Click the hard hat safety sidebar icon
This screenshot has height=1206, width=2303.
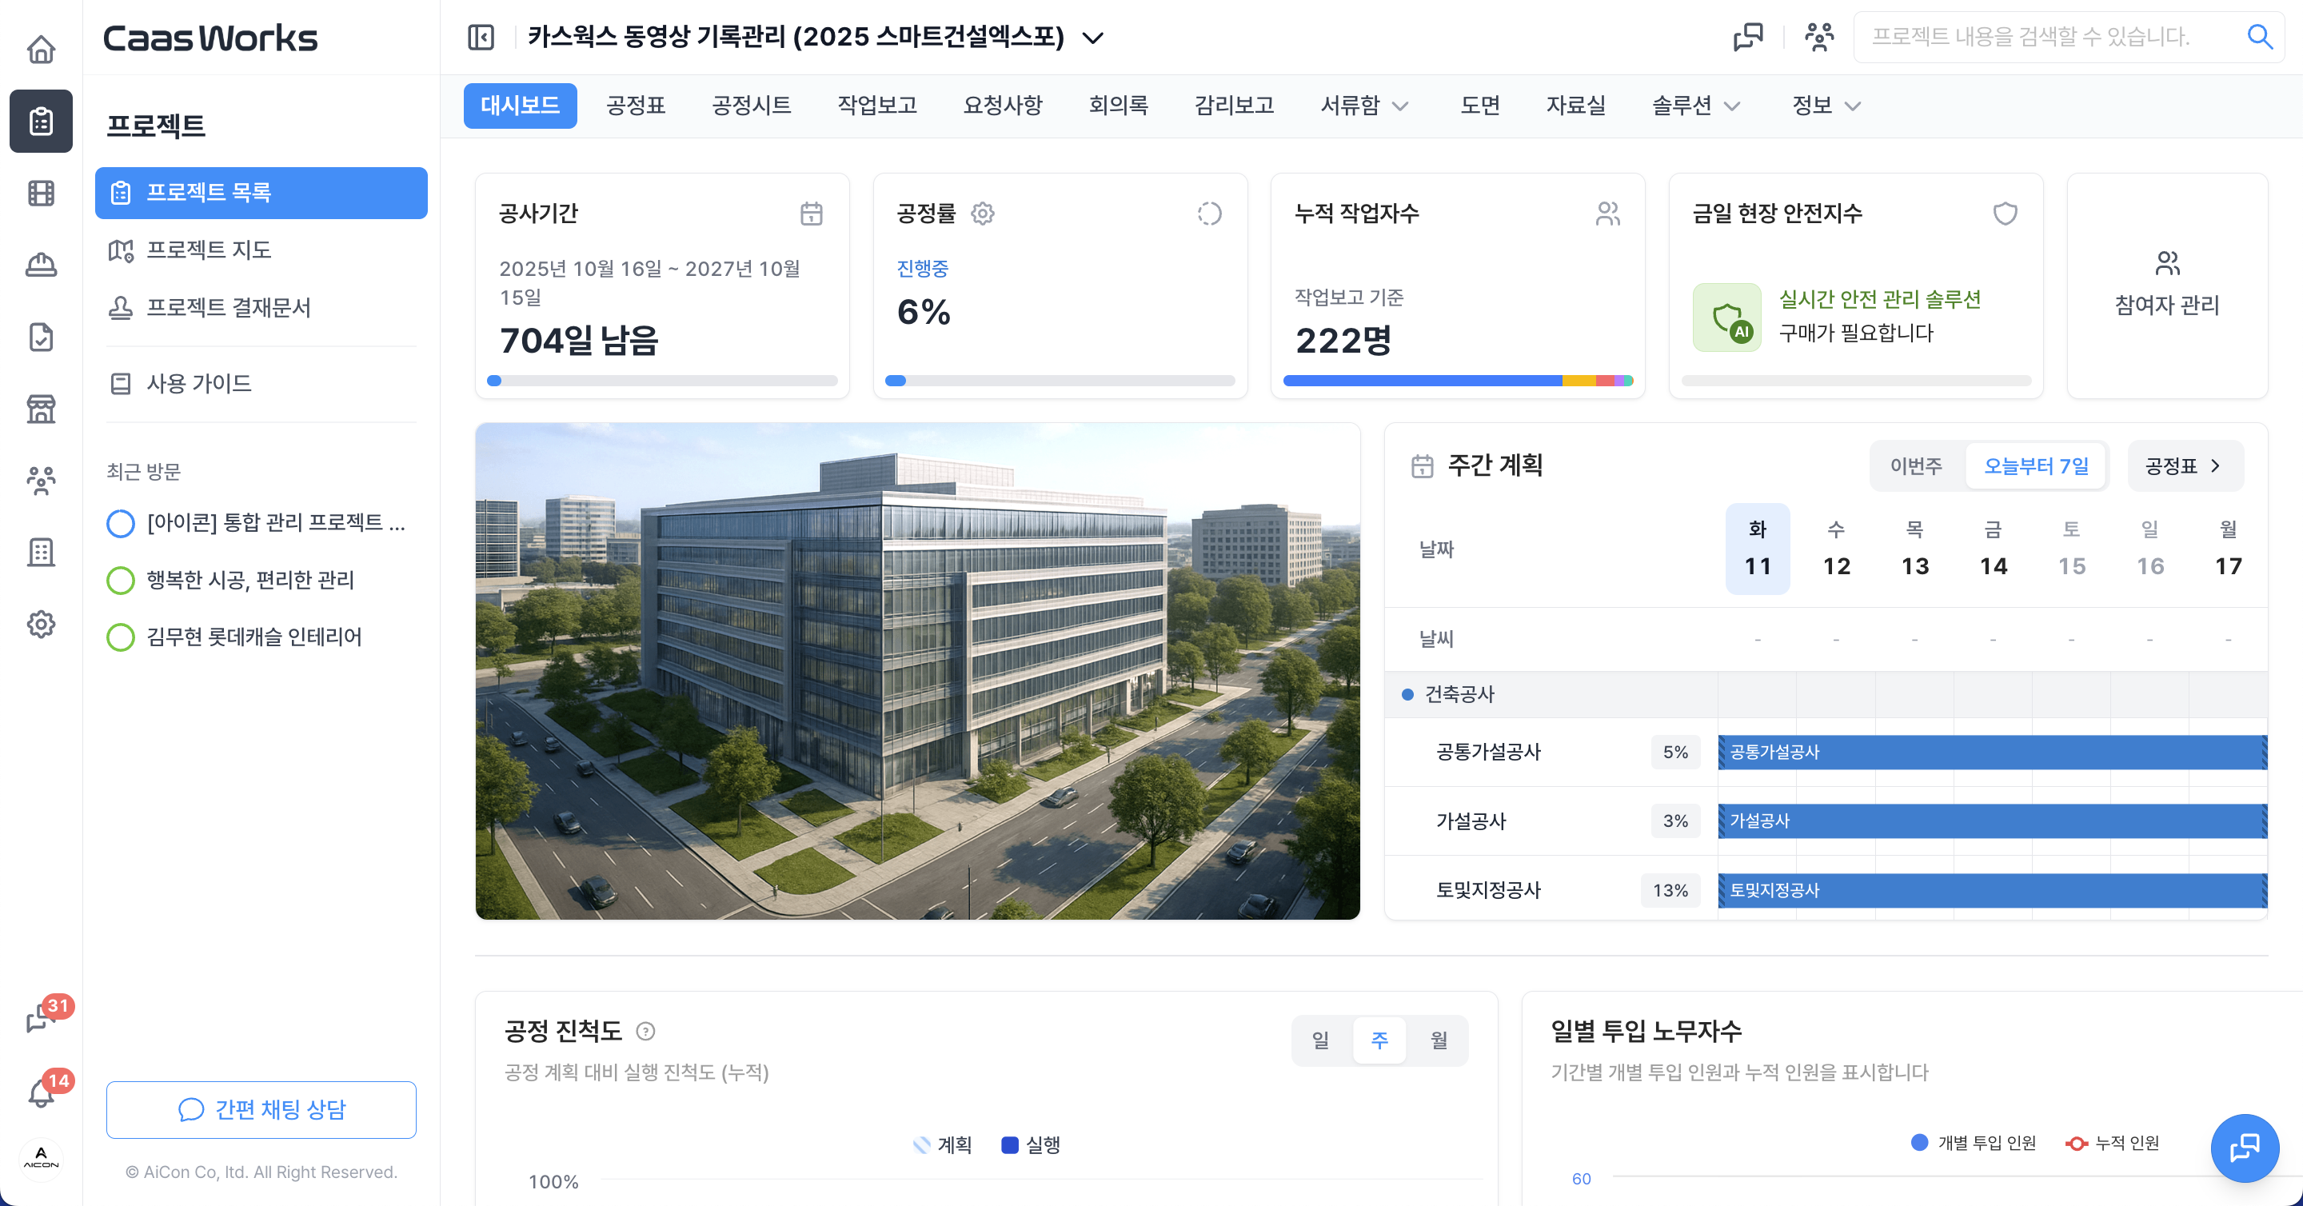pos(41,266)
